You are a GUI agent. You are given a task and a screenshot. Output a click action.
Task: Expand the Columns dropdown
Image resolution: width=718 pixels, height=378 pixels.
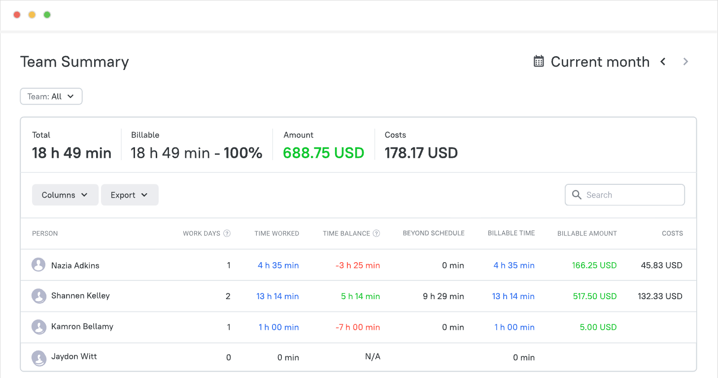[x=65, y=195]
